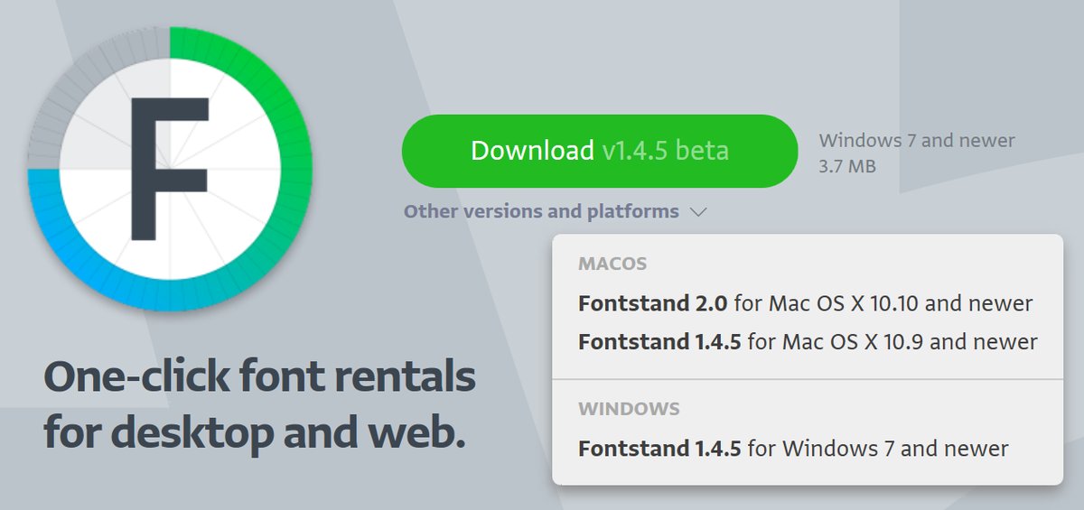
Task: Click the divider between MACOS and WINDOWS
Action: (807, 379)
